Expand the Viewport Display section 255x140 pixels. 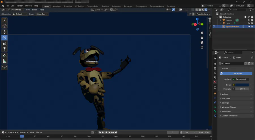pos(229,107)
